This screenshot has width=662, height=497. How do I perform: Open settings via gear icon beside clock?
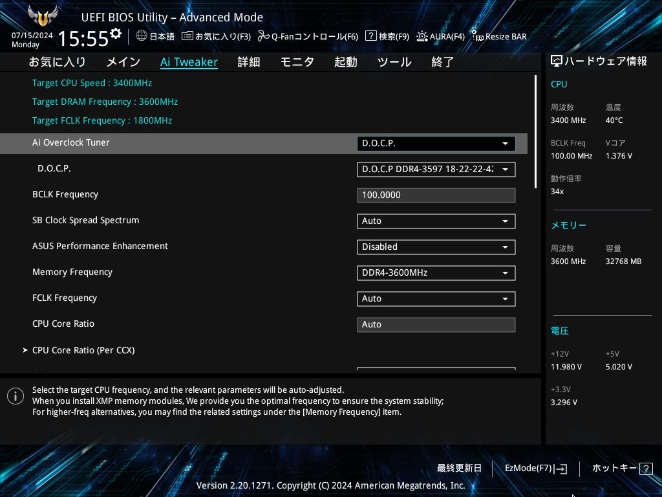tap(115, 34)
